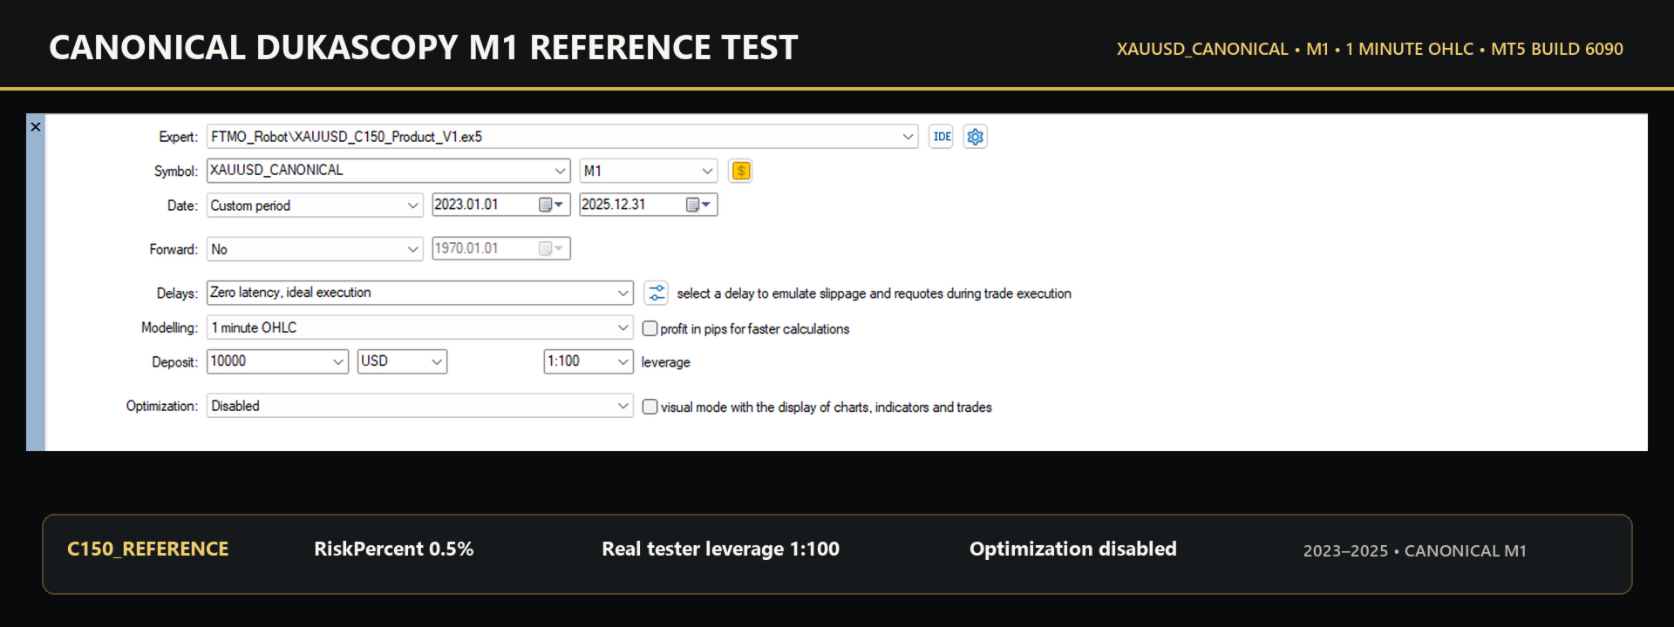
Task: Open symbol specification dollar icon
Action: (740, 171)
